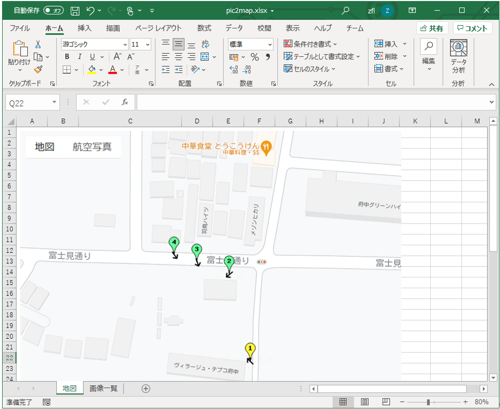Click the Save floppy disk icon

[x=75, y=10]
